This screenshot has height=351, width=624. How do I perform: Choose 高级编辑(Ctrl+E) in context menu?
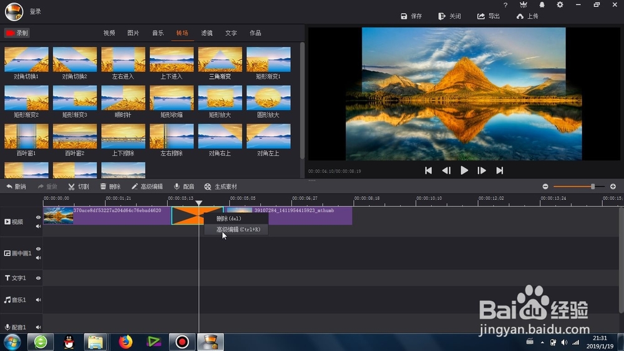coord(236,229)
